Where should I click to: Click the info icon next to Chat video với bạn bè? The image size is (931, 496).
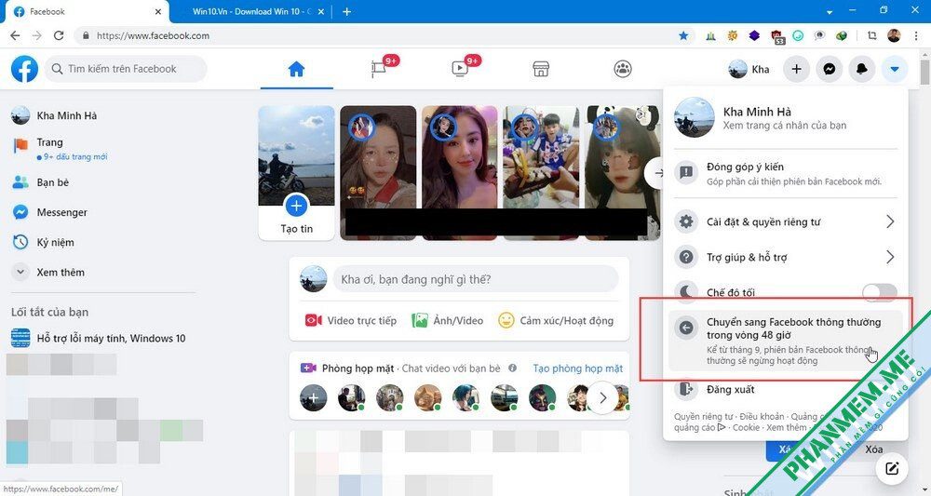pyautogui.click(x=512, y=368)
